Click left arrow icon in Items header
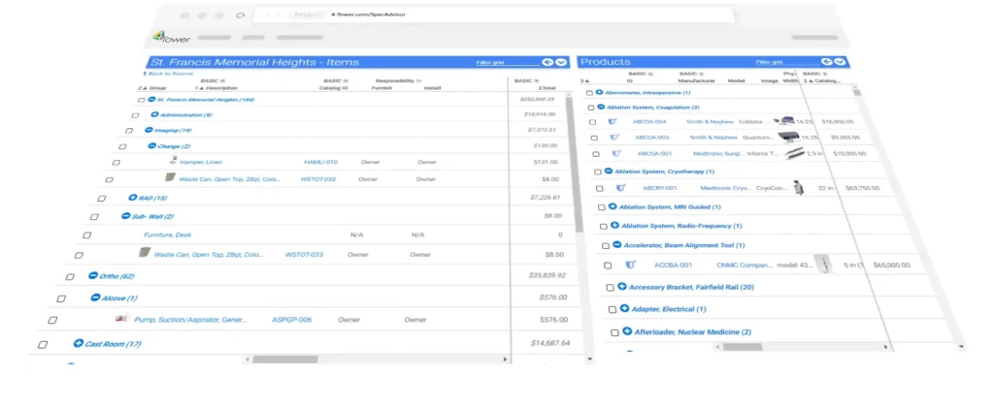 [x=547, y=62]
